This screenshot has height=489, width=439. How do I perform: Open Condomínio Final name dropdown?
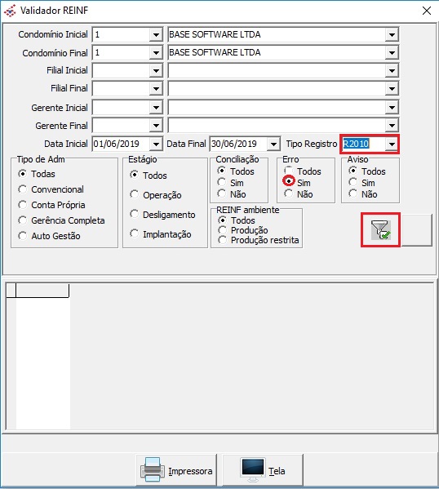392,53
